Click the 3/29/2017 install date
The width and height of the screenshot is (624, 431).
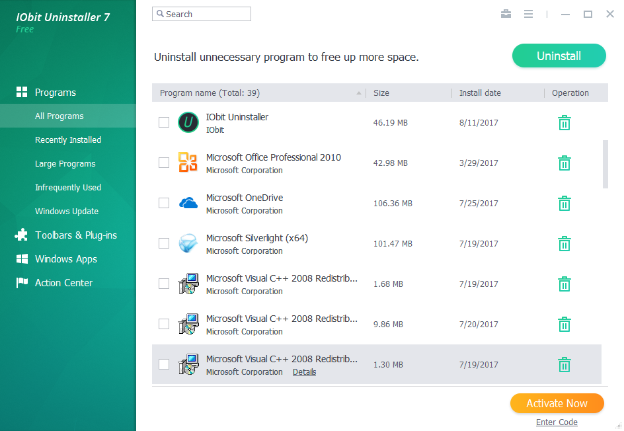tap(479, 163)
